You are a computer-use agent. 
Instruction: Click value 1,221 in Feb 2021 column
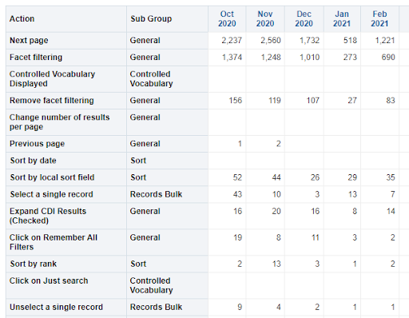coord(385,41)
